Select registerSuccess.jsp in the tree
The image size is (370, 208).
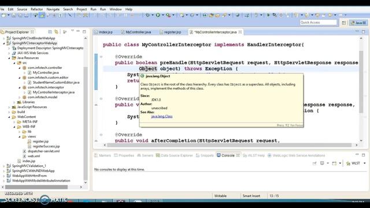(x=46, y=146)
